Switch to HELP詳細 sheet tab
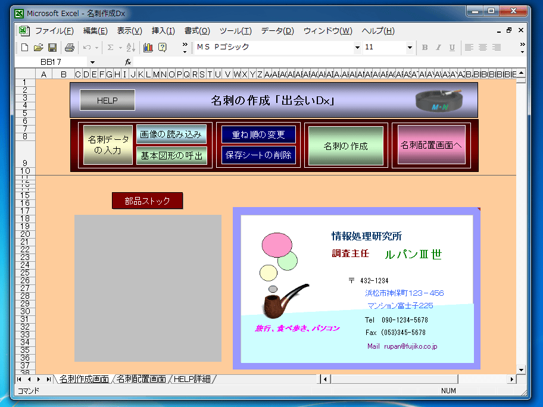The height and width of the screenshot is (407, 543). point(192,379)
